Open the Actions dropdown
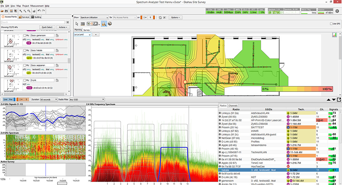Image resolution: width=342 pixels, height=185 pixels. tap(63, 27)
